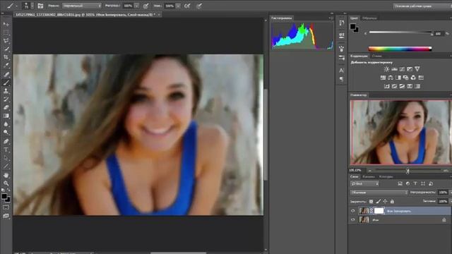The height and width of the screenshot is (254, 452).
Task: Open the Character panel (A icon)
Action: pyautogui.click(x=342, y=70)
